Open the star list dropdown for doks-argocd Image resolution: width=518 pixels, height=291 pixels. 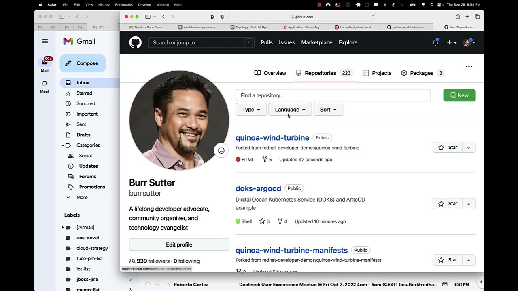pyautogui.click(x=469, y=204)
